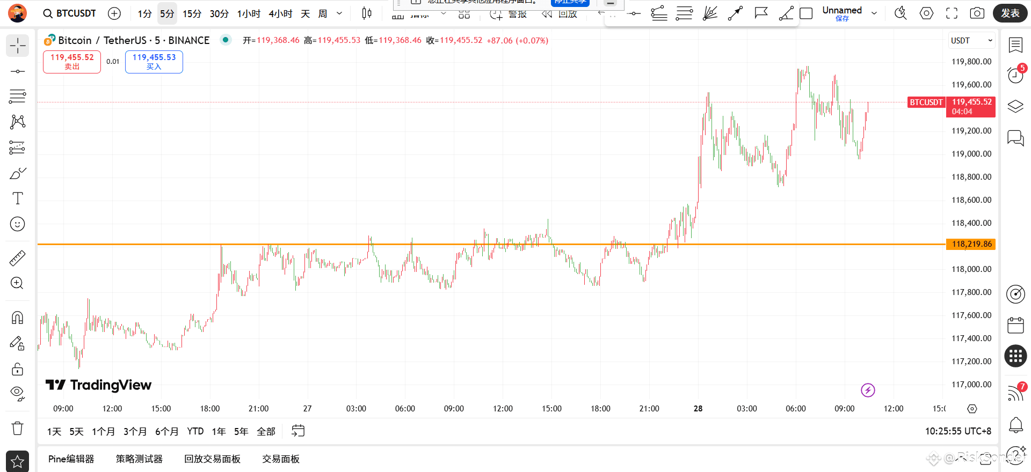Expand the layout management dropdown arrow

coord(874,13)
